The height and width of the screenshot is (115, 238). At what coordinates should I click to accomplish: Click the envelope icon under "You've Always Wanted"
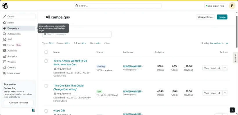click(x=55, y=69)
